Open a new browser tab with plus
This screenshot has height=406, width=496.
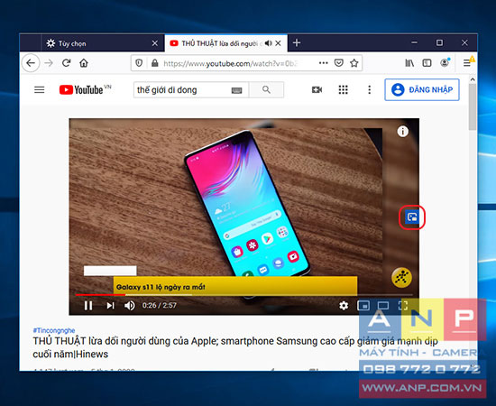297,42
